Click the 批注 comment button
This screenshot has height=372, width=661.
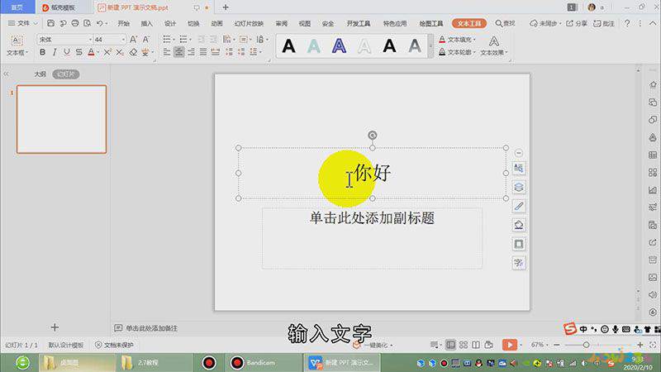click(604, 23)
